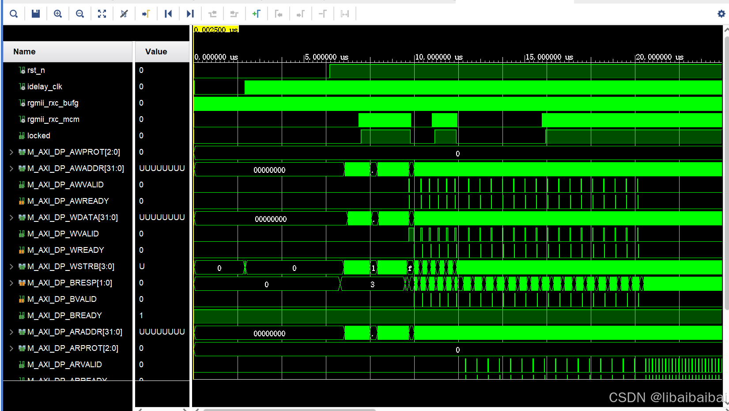Screen dimensions: 729x411
Task: Expand M_AXI_DP_ARPROT[2:0] bus
Action: coord(11,348)
